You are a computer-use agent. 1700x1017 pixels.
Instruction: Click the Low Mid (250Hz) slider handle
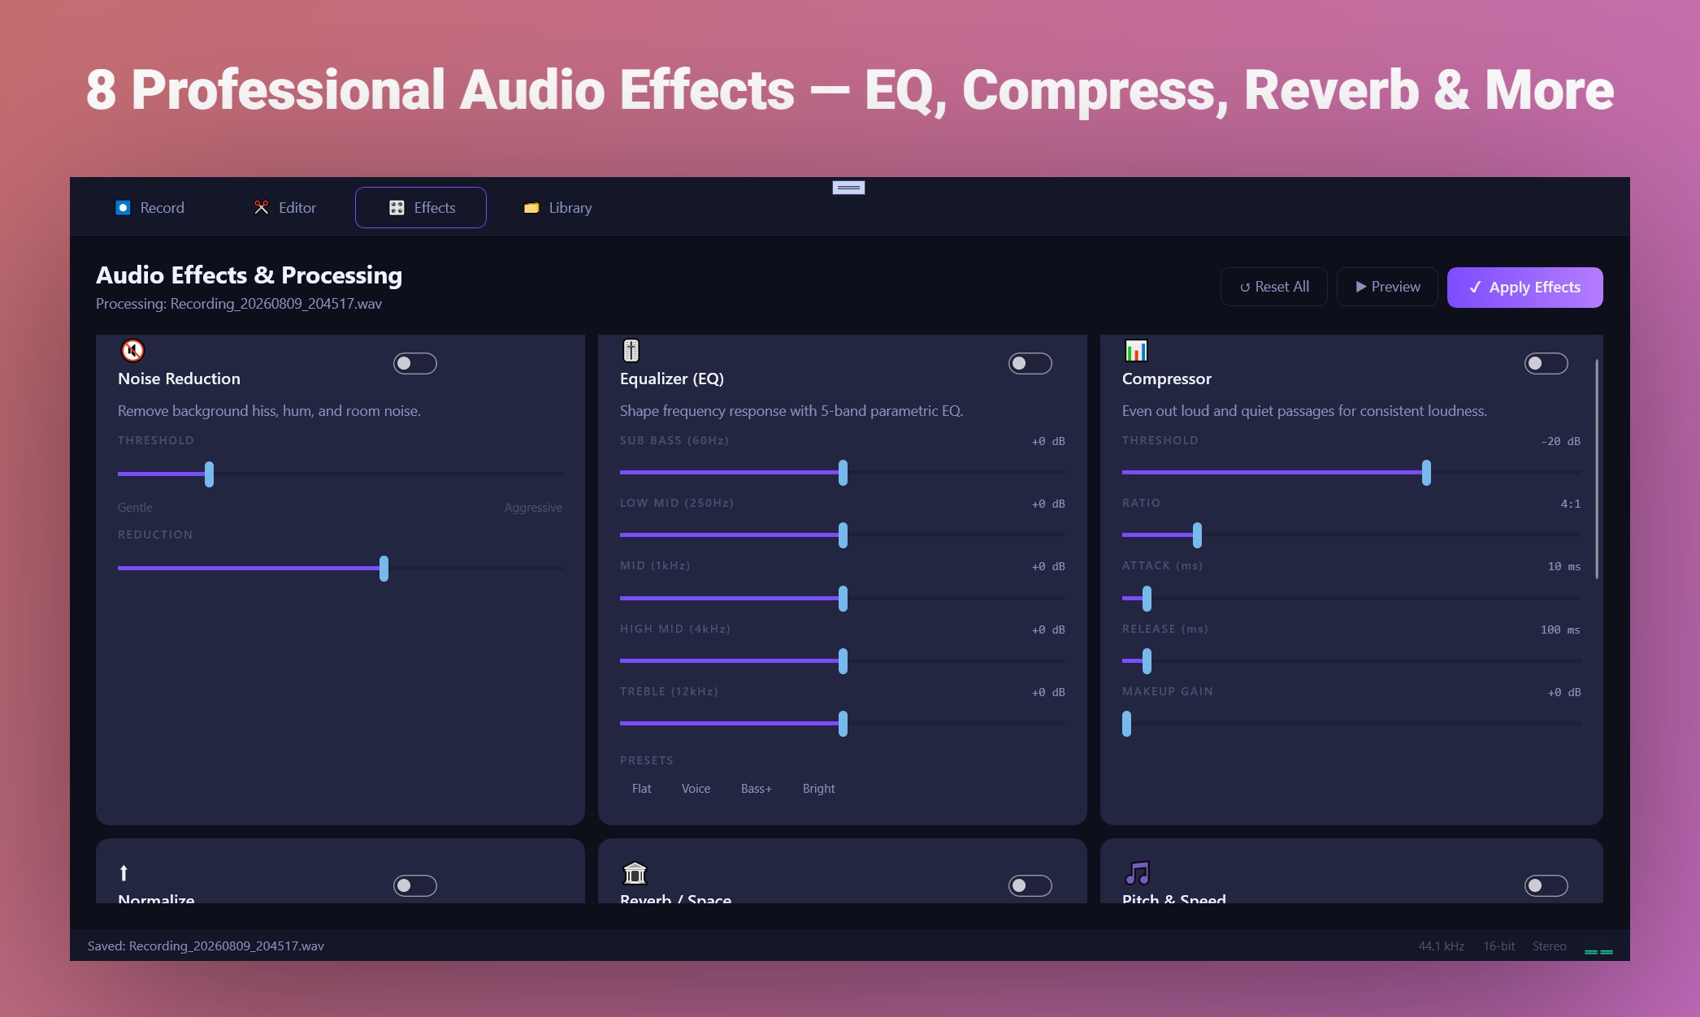point(843,535)
